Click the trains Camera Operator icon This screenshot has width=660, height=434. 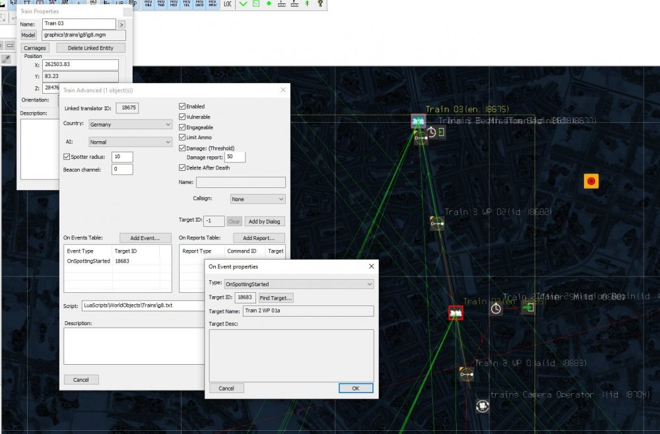(482, 405)
